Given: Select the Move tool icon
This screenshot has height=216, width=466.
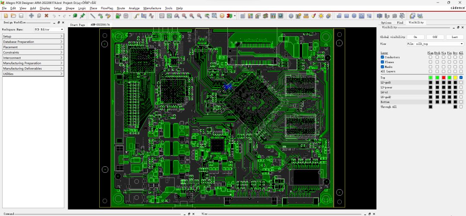Looking at the screenshot, I should [31, 16].
